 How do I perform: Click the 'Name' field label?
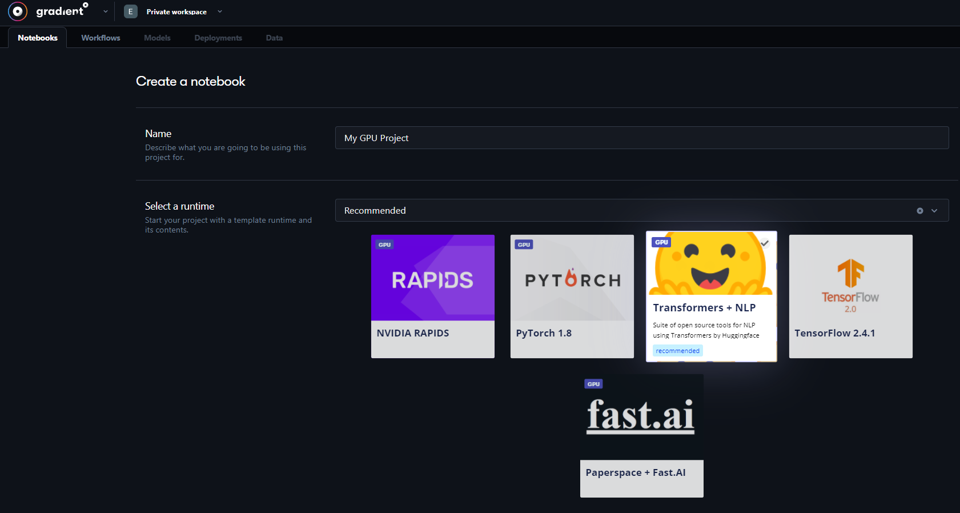(x=158, y=134)
